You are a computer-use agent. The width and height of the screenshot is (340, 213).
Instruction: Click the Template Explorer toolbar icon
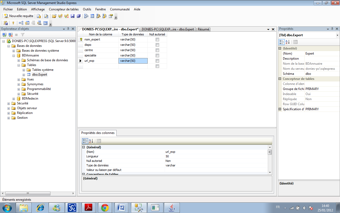104,16
